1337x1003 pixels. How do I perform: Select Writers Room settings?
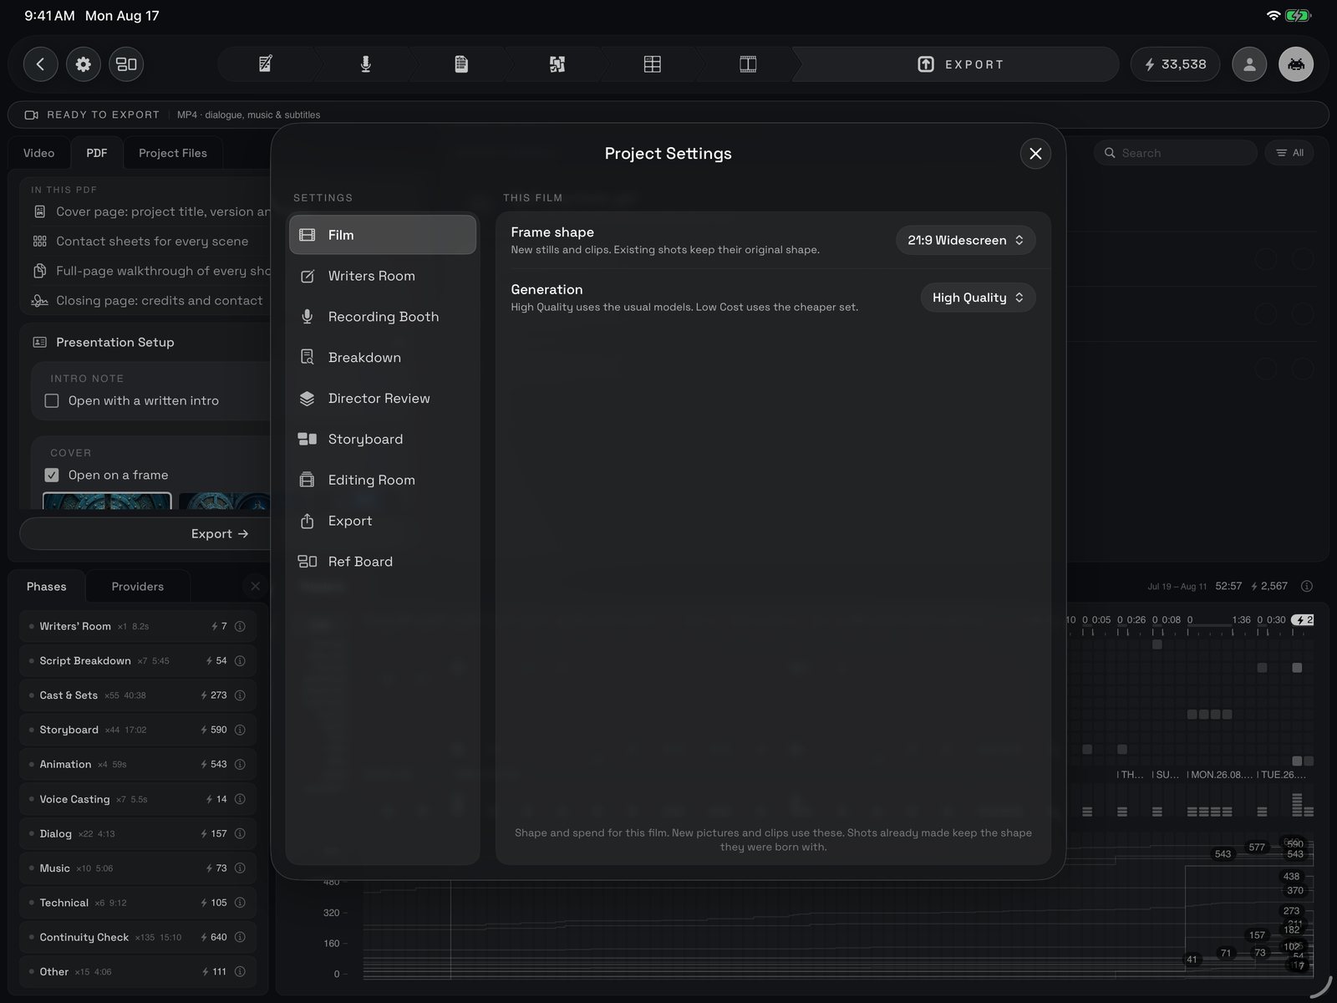(x=383, y=276)
